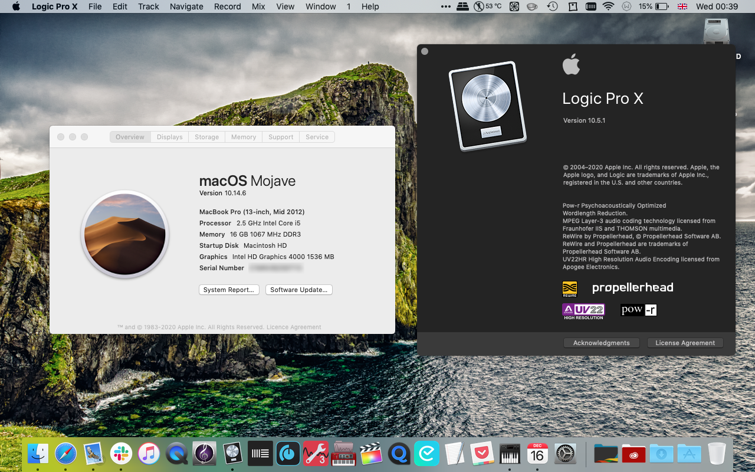Click Logic Pro X icon in Dock
755x472 pixels.
click(232, 454)
